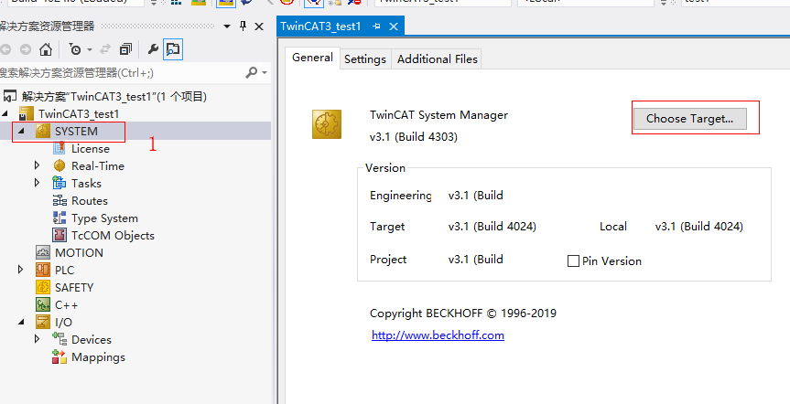Click the Devices node icon
790x404 pixels.
click(x=60, y=339)
